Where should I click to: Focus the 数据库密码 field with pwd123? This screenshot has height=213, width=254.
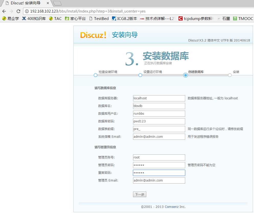[x=159, y=121]
